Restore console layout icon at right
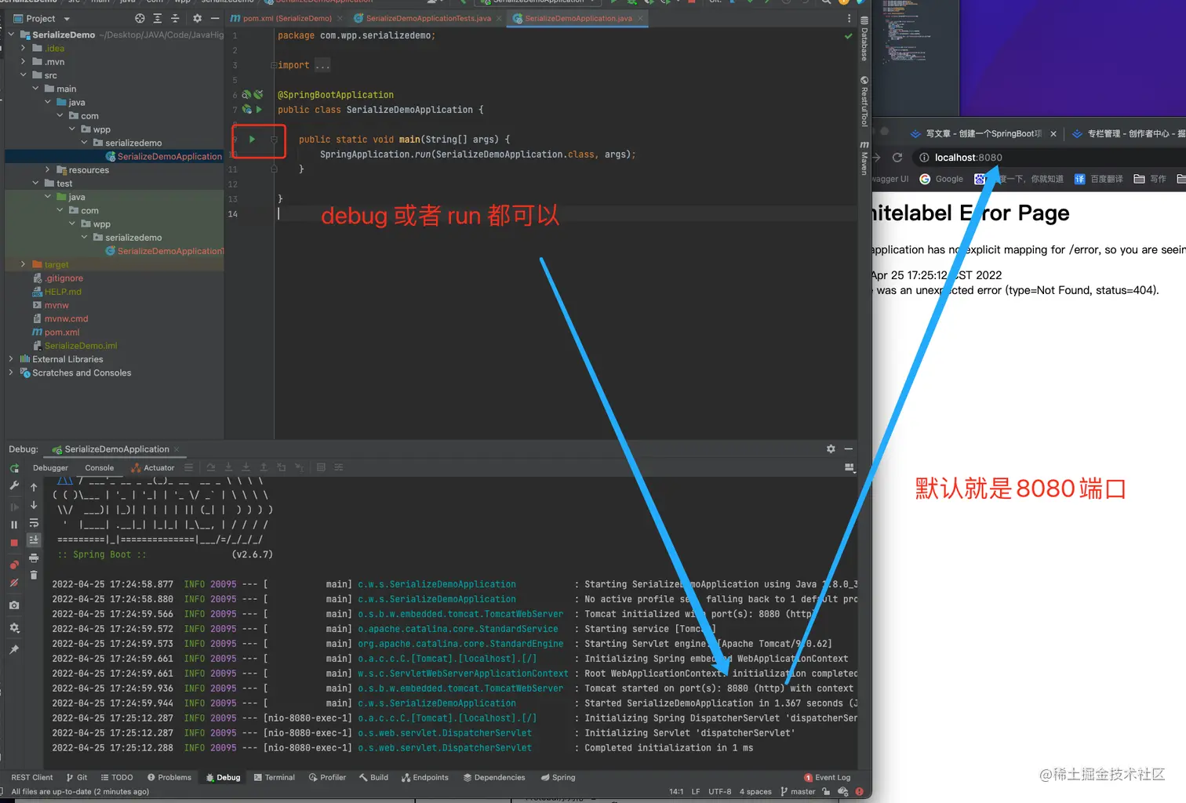The width and height of the screenshot is (1186, 803). tap(849, 467)
